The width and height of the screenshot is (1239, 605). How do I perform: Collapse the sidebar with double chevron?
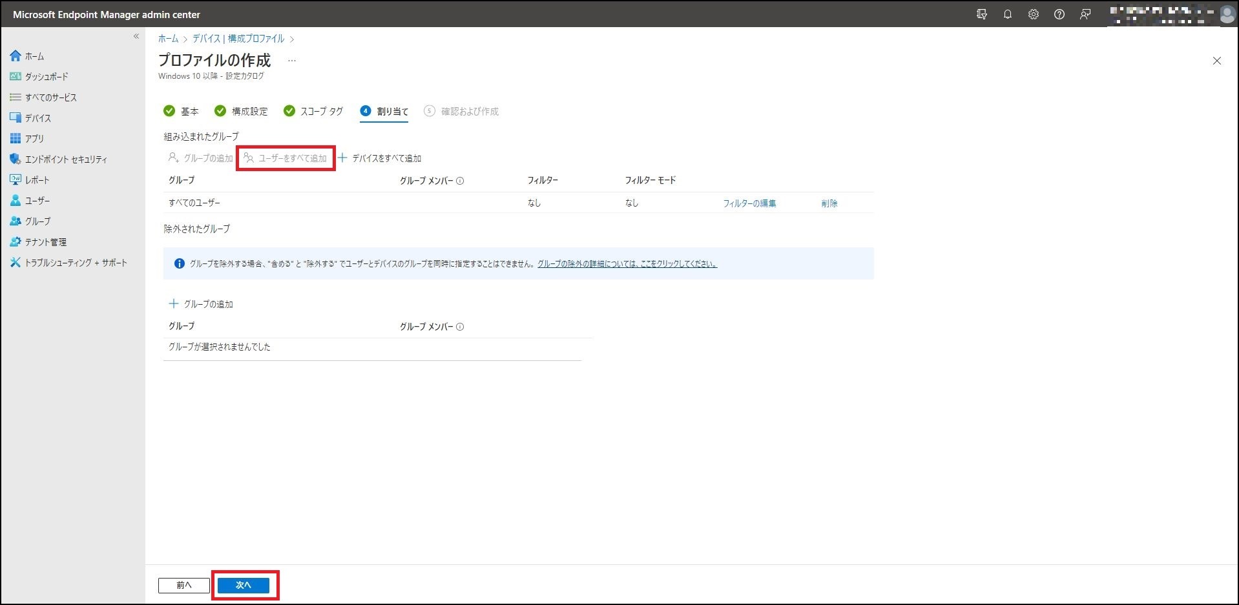coord(136,36)
